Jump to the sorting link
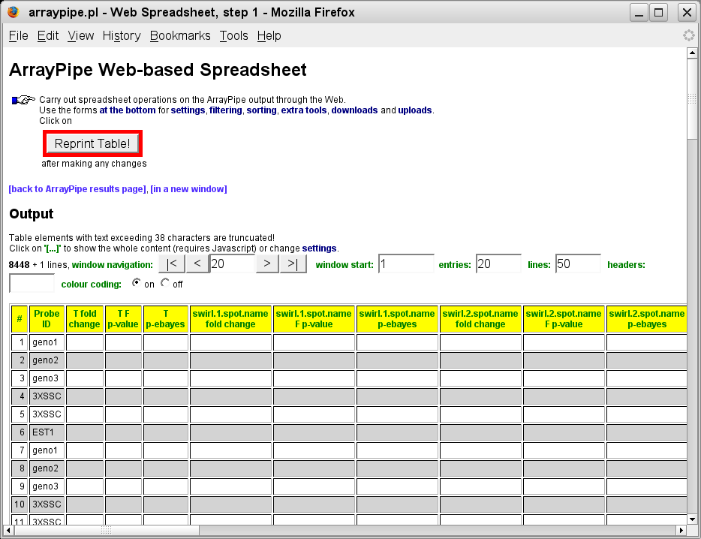 pyautogui.click(x=261, y=110)
